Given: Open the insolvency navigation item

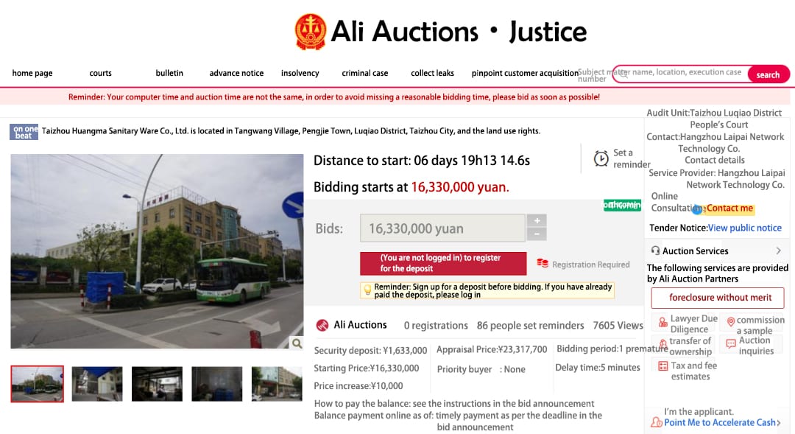Looking at the screenshot, I should click(x=300, y=73).
